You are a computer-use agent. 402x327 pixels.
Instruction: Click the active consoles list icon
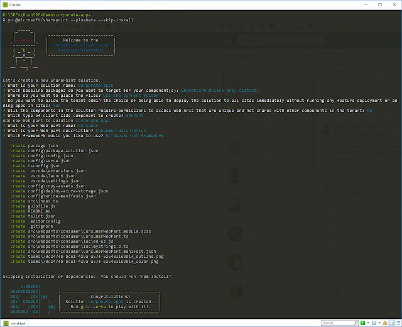(374, 323)
